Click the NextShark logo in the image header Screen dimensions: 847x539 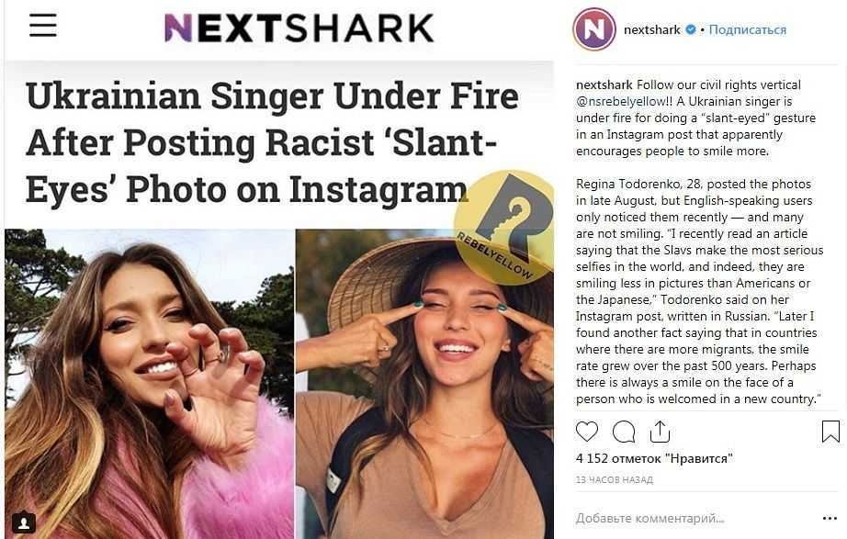(x=299, y=28)
